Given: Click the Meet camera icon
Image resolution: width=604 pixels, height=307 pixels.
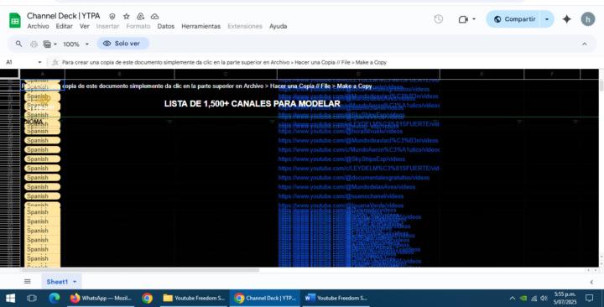Looking at the screenshot, I should [x=463, y=19].
